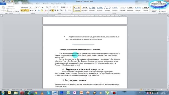Toggle subscript formatting
Screen dimensions: 169x95
pyautogui.click(x=33, y=10)
